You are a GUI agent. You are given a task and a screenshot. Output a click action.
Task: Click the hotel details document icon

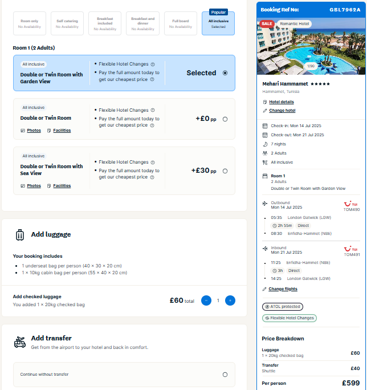pyautogui.click(x=265, y=102)
